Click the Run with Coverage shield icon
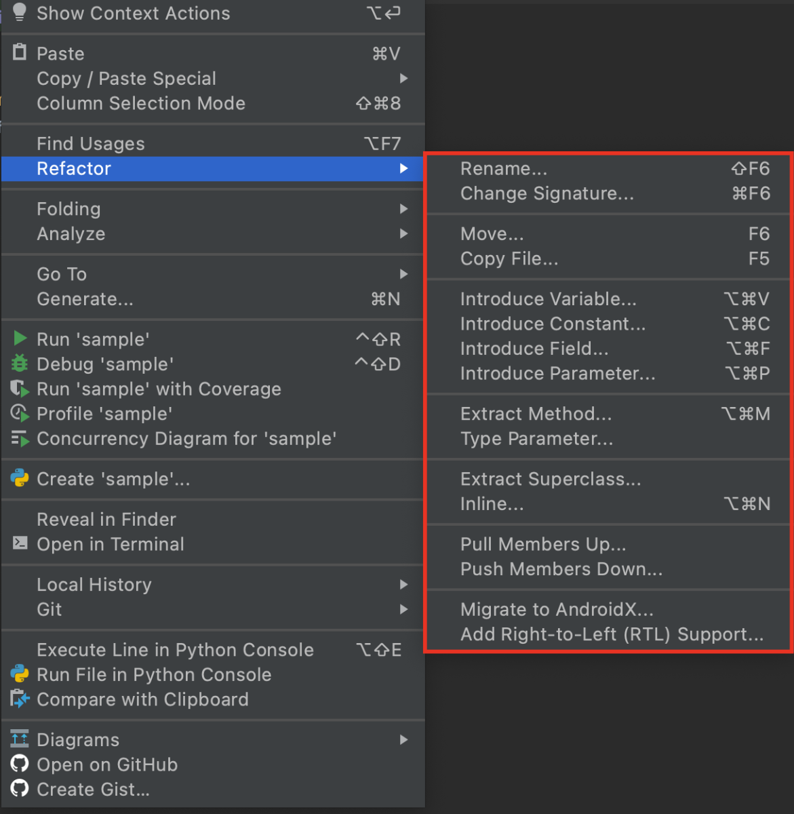 point(20,389)
